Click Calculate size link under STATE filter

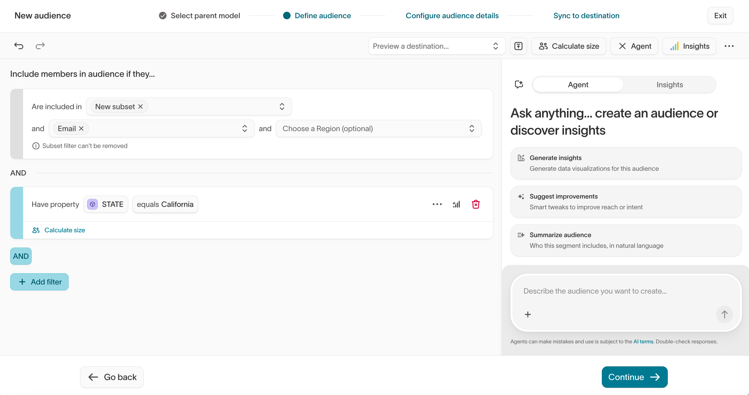(x=58, y=230)
